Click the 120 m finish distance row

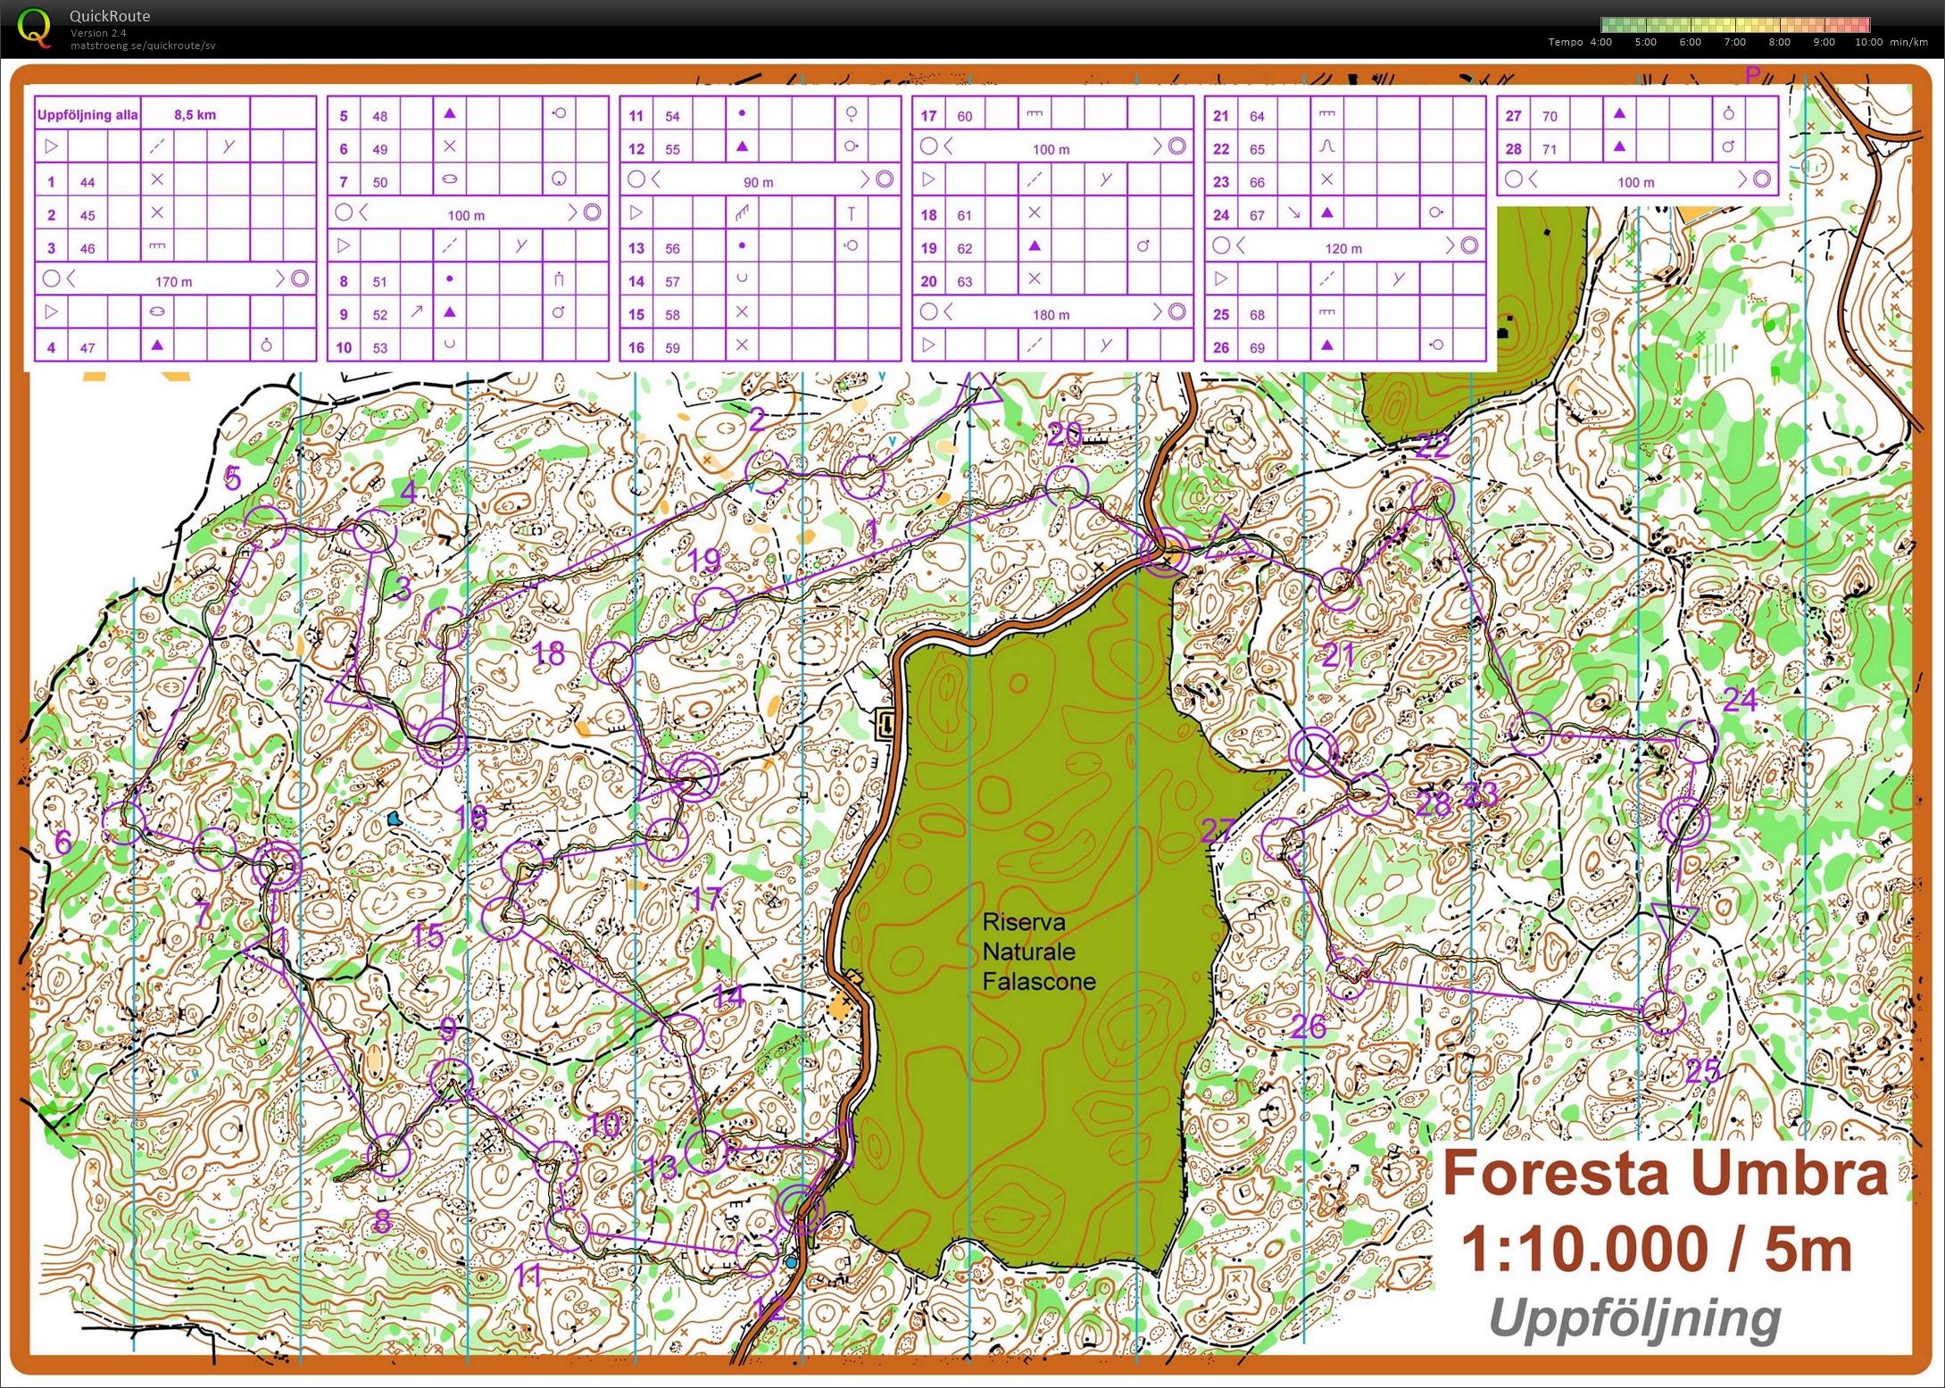coord(1344,247)
